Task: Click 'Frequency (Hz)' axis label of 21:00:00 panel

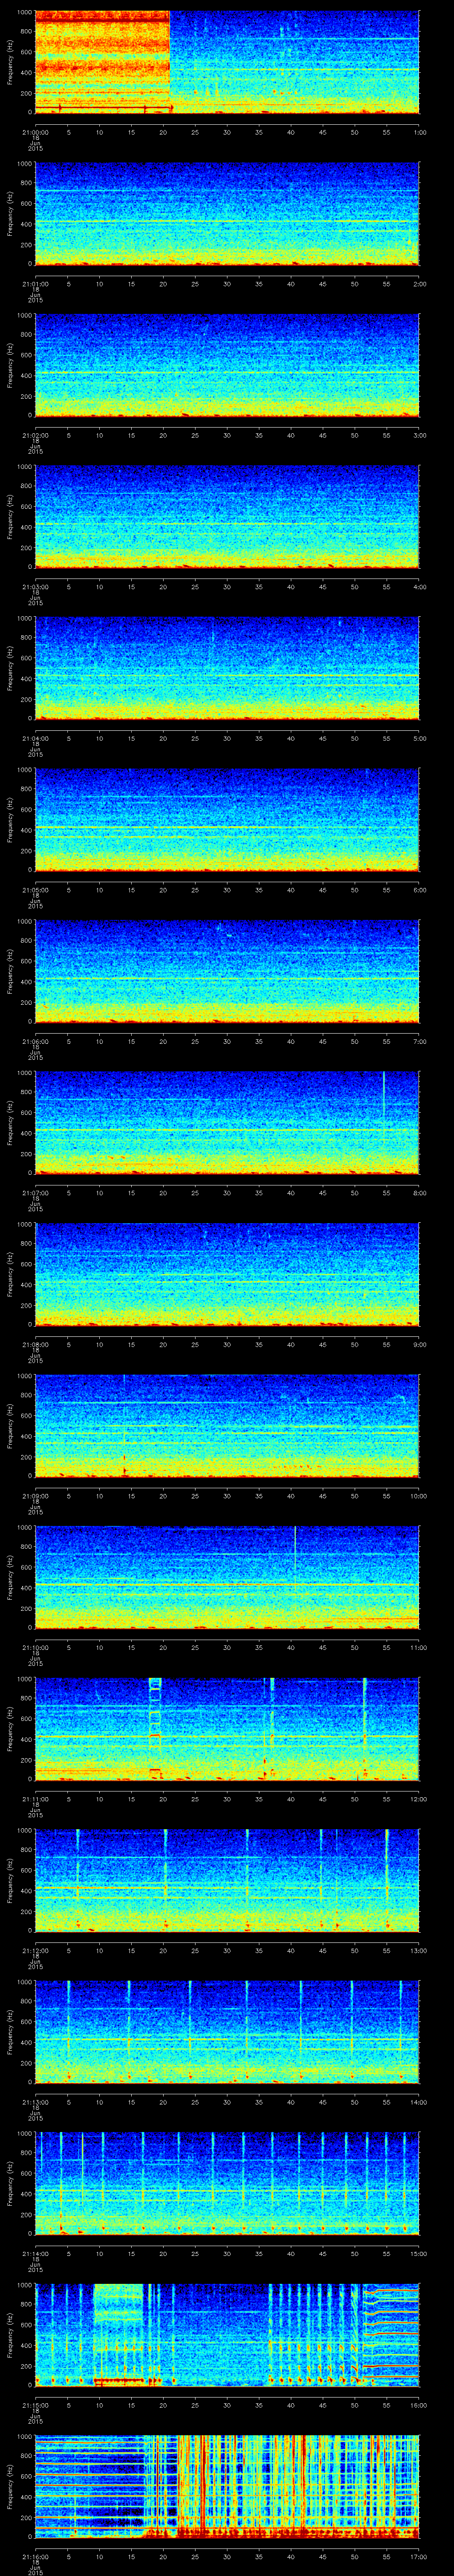Action: click(x=10, y=62)
